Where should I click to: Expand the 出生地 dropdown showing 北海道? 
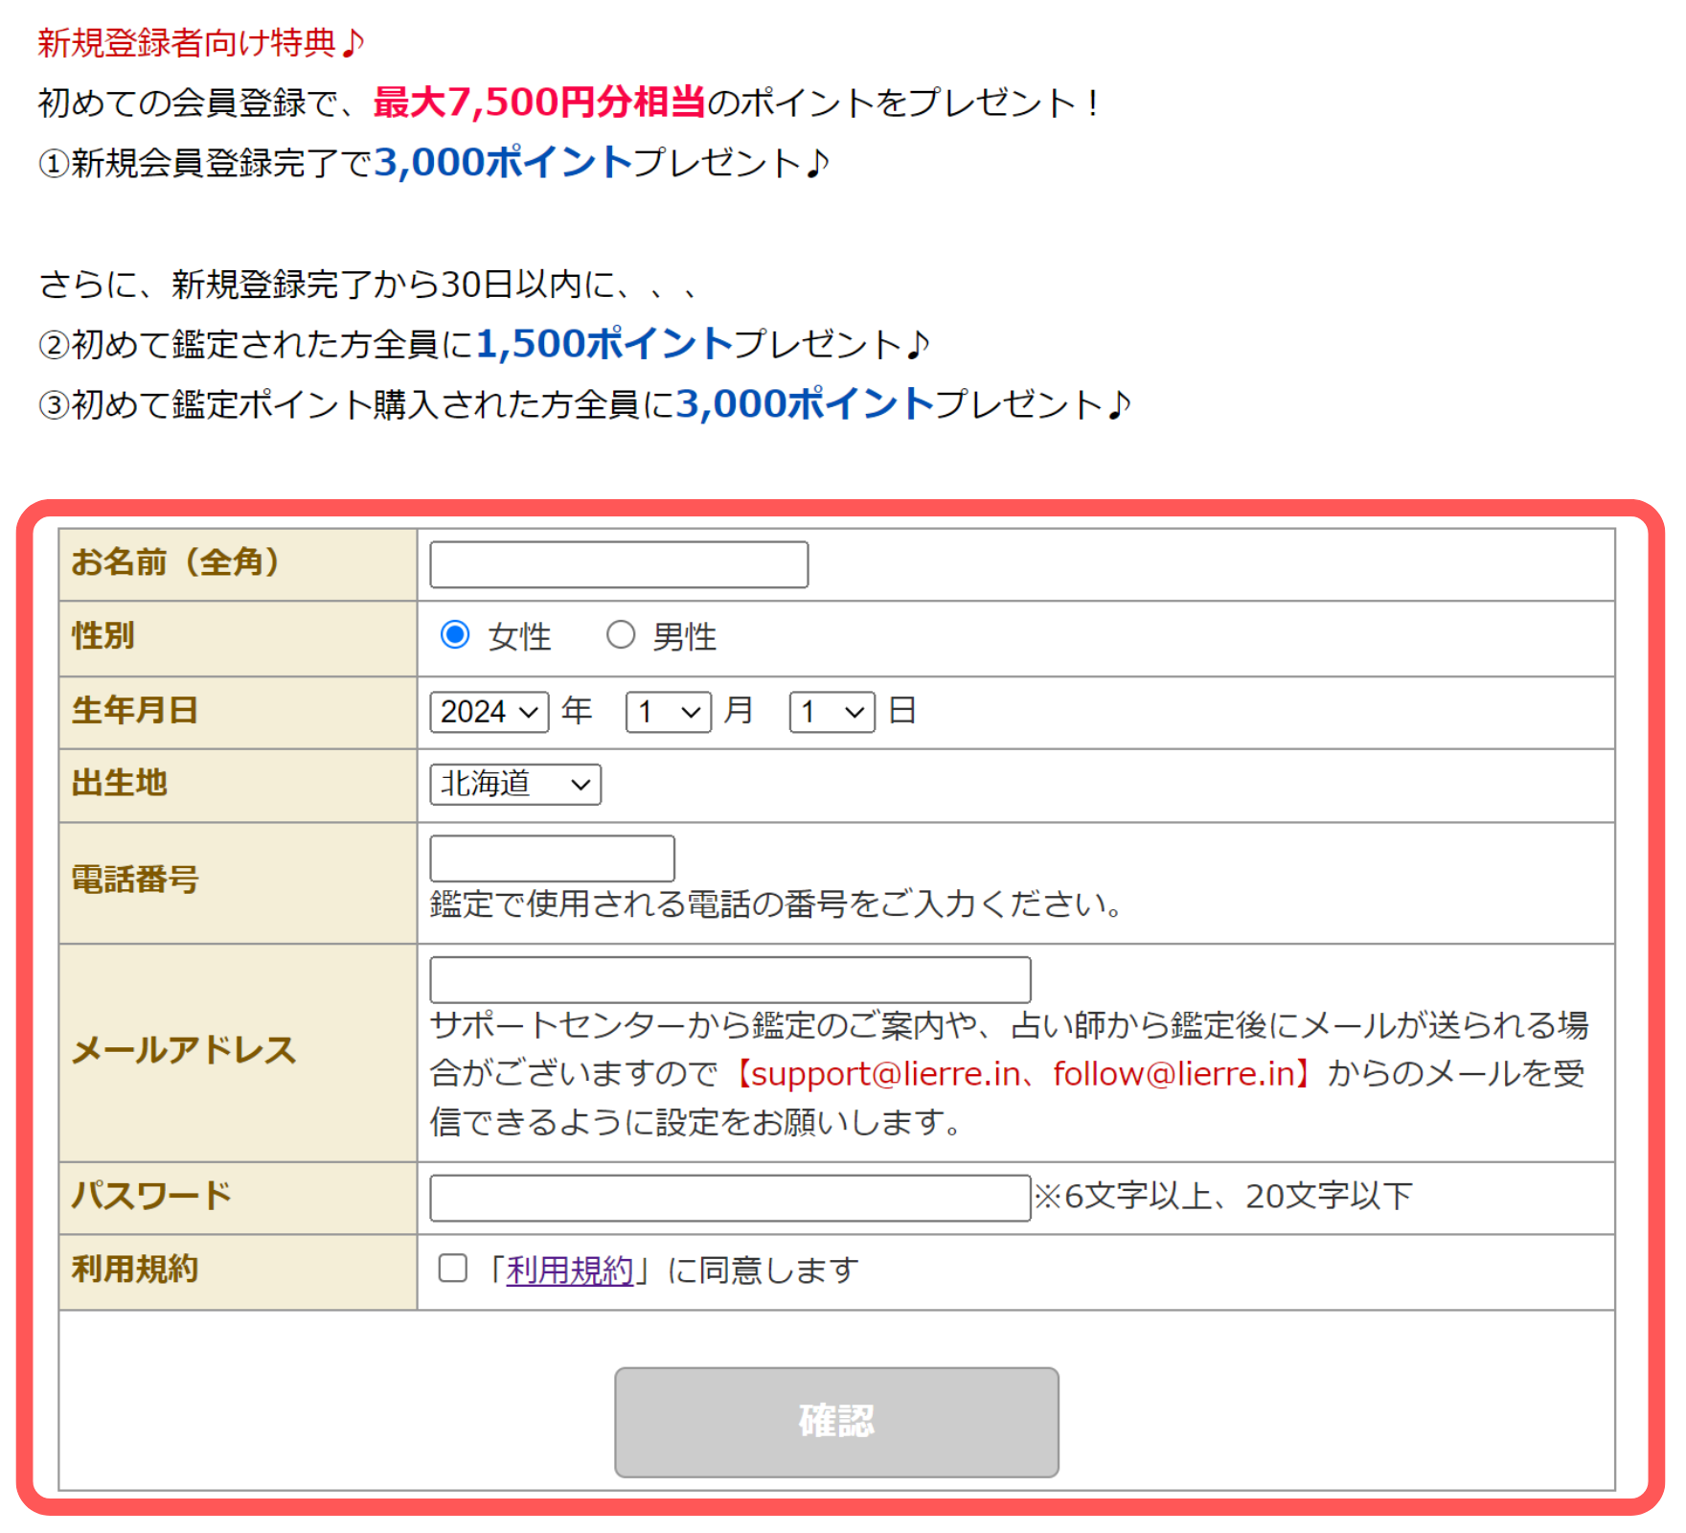tap(514, 785)
